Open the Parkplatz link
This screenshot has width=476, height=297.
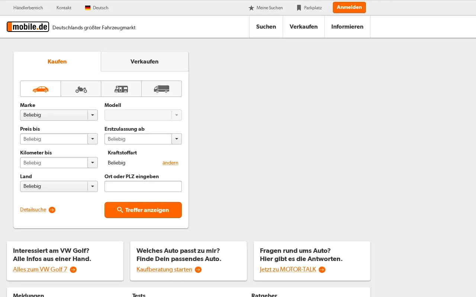coord(313,8)
